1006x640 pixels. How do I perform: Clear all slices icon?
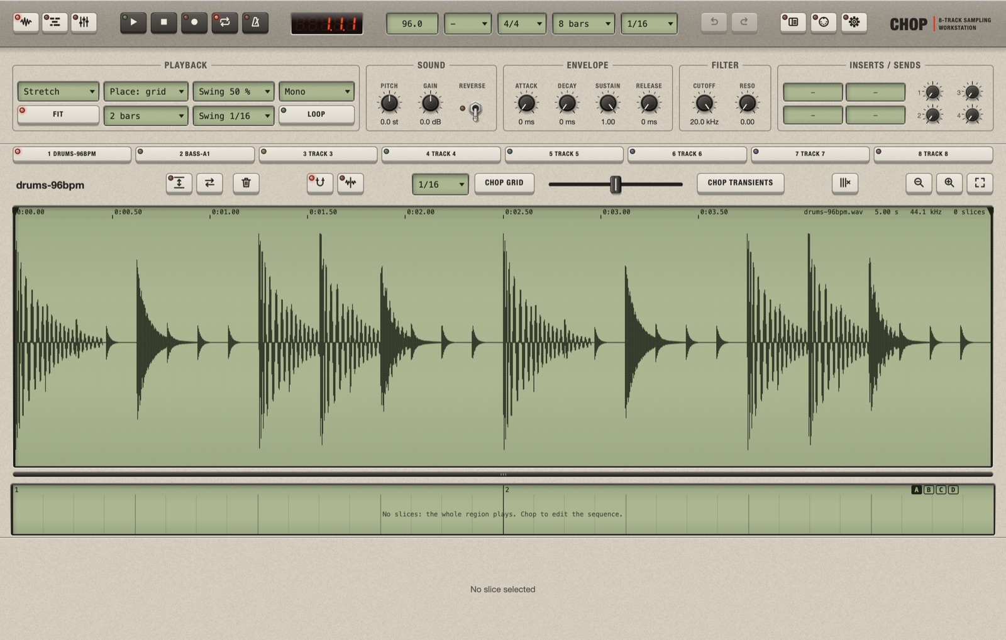coord(845,183)
